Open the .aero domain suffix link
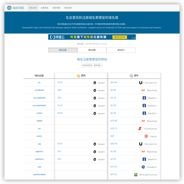Image resolution: width=184 pixels, height=184 pixels. tap(39, 136)
